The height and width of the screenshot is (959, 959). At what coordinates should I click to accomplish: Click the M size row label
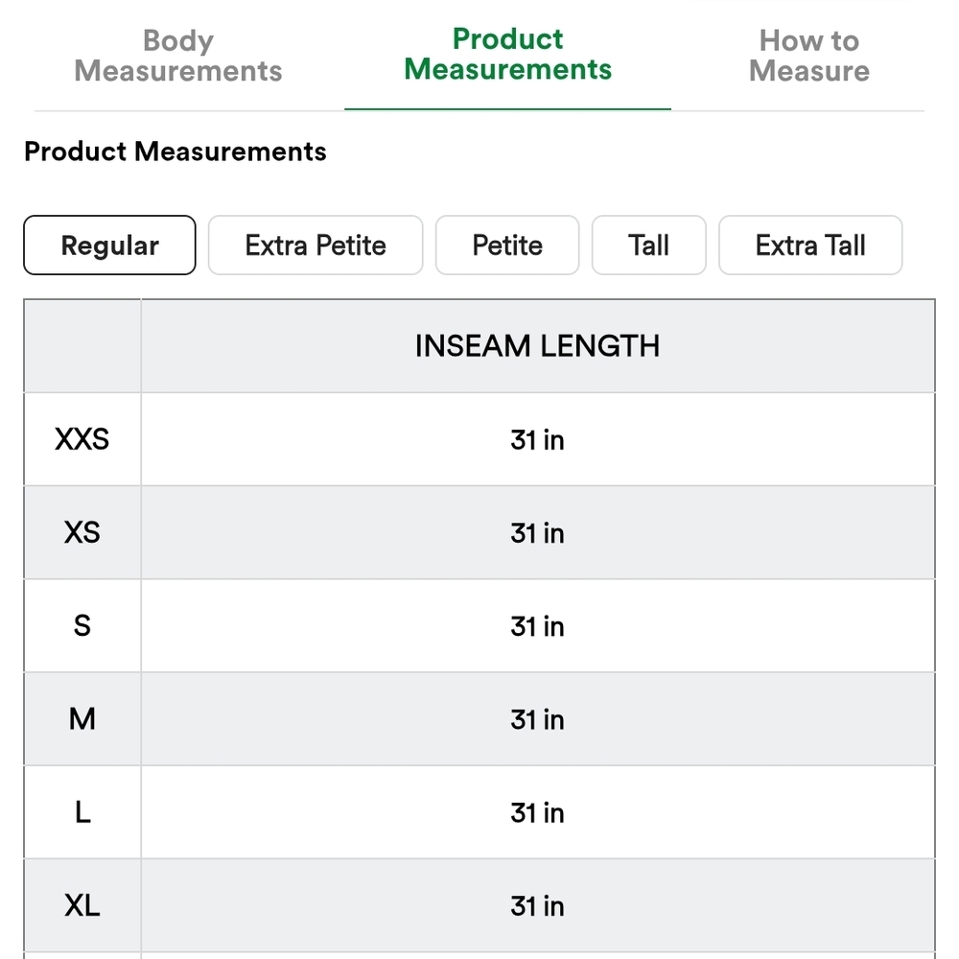[82, 718]
